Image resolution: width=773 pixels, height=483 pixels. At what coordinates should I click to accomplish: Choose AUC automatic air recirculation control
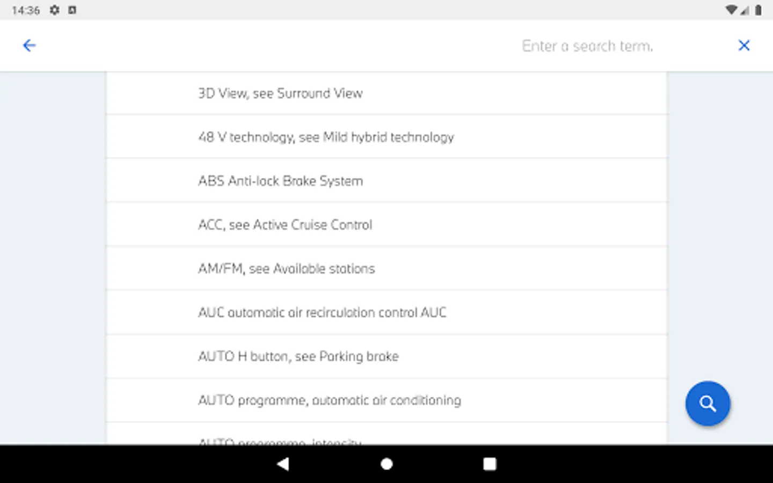tap(322, 313)
